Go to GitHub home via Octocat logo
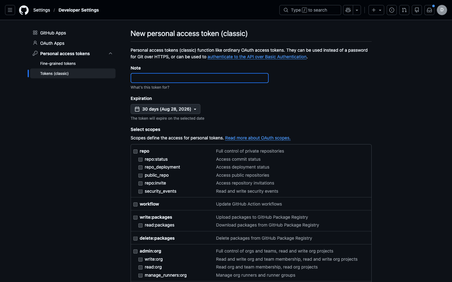This screenshot has height=282, width=452. [24, 10]
